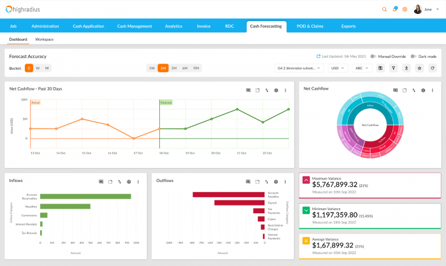The image size is (446, 266).
Task: Select the W bucket option
Action: 38,67
